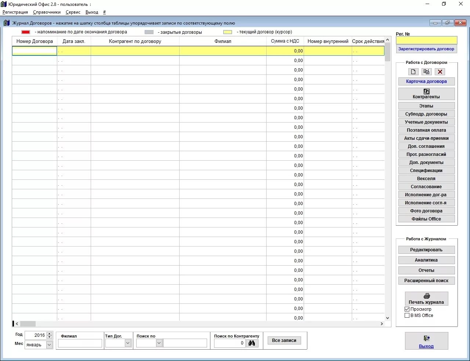Click the Этапы button
470x361 pixels.
tap(426, 106)
